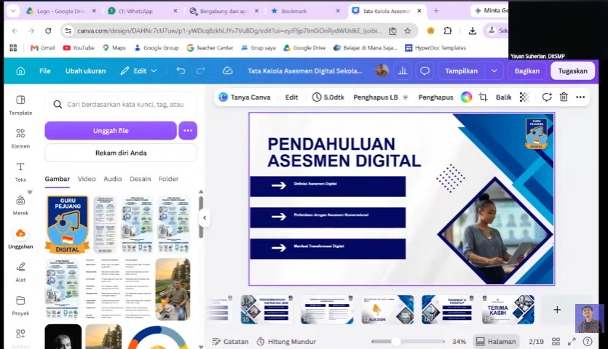Open the 5.0dtk timing control
The width and height of the screenshot is (608, 349).
pyautogui.click(x=328, y=97)
